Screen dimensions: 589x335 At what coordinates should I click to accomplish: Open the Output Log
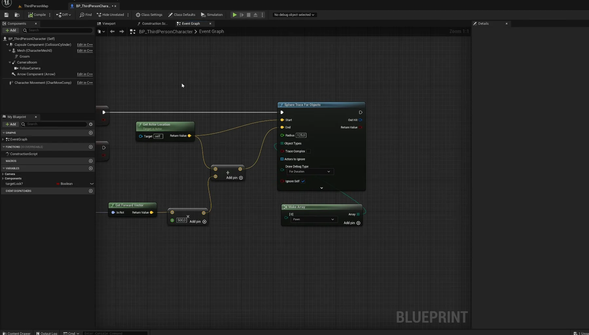click(x=47, y=333)
